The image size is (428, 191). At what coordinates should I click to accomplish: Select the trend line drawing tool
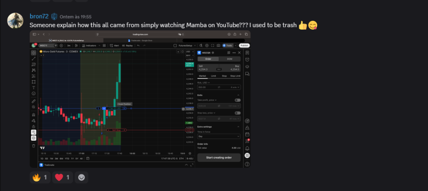coord(33,58)
